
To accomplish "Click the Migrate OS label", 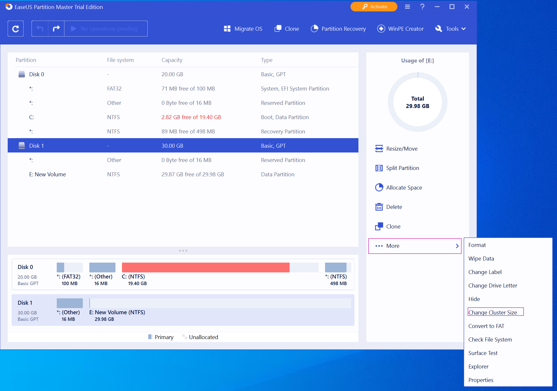I will [248, 29].
